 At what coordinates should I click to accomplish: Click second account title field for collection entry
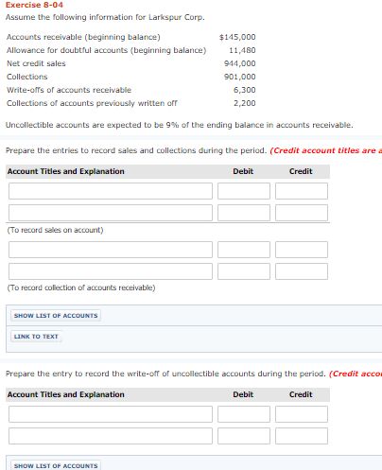click(x=111, y=271)
